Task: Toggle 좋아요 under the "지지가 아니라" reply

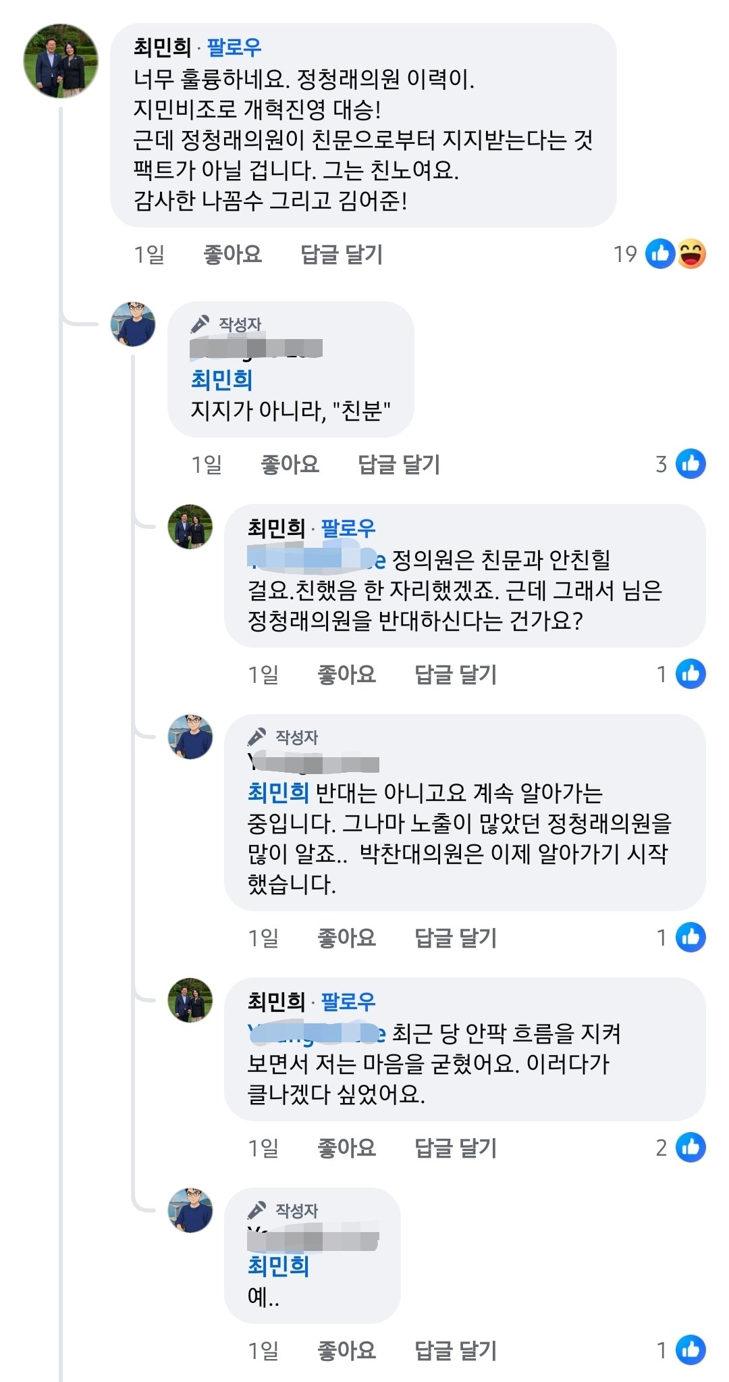Action: 290,465
